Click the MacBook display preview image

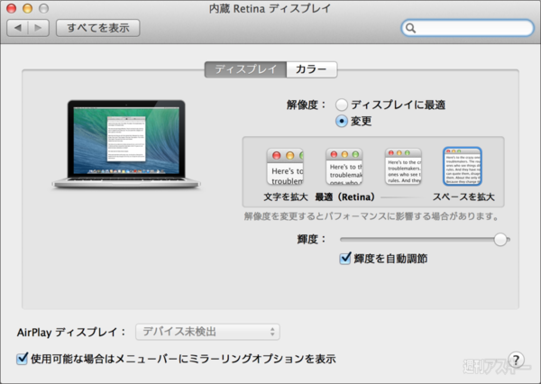[x=126, y=144]
